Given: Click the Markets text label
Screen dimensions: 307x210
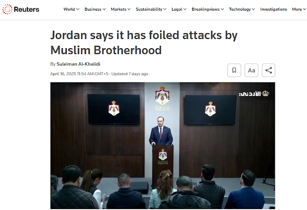Looking at the screenshot, I should pyautogui.click(x=119, y=9).
